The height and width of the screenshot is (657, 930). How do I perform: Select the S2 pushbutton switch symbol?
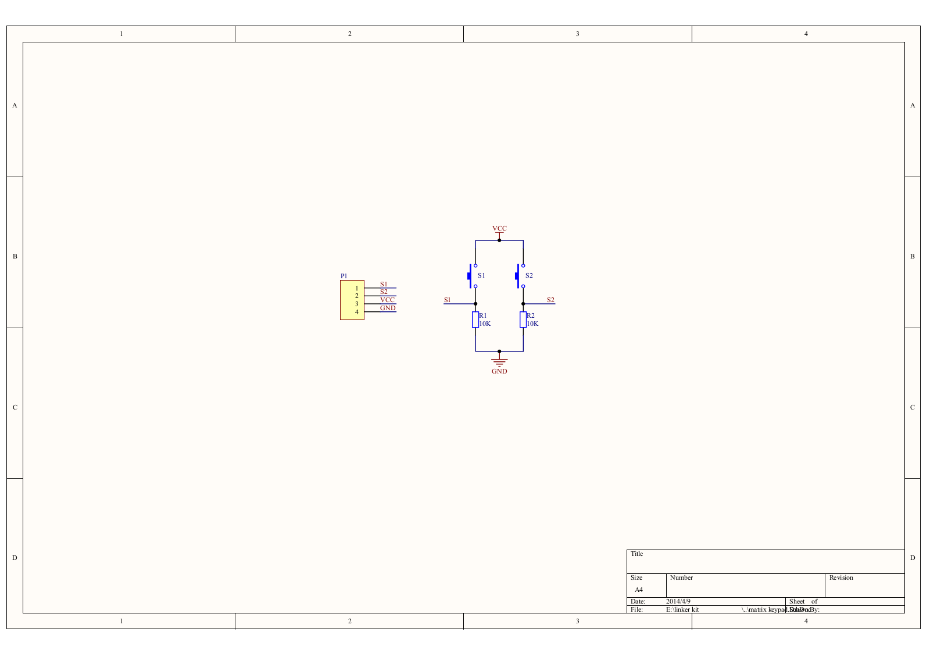520,276
